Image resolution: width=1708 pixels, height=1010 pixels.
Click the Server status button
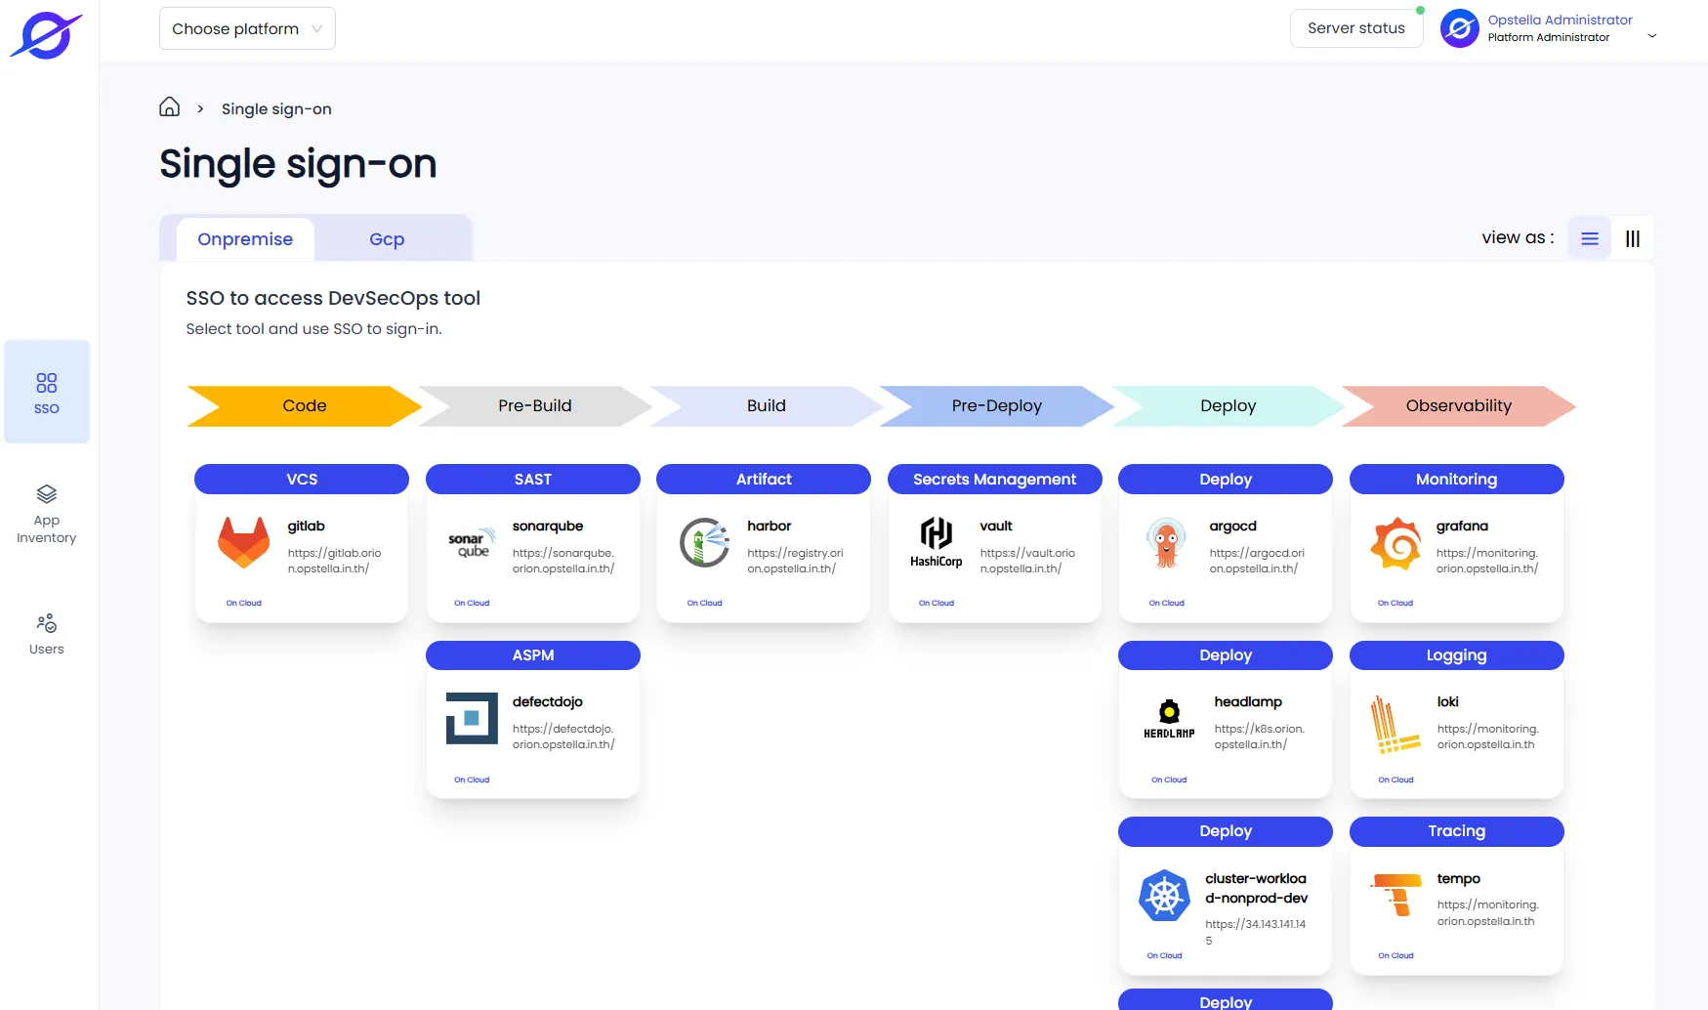[1355, 28]
